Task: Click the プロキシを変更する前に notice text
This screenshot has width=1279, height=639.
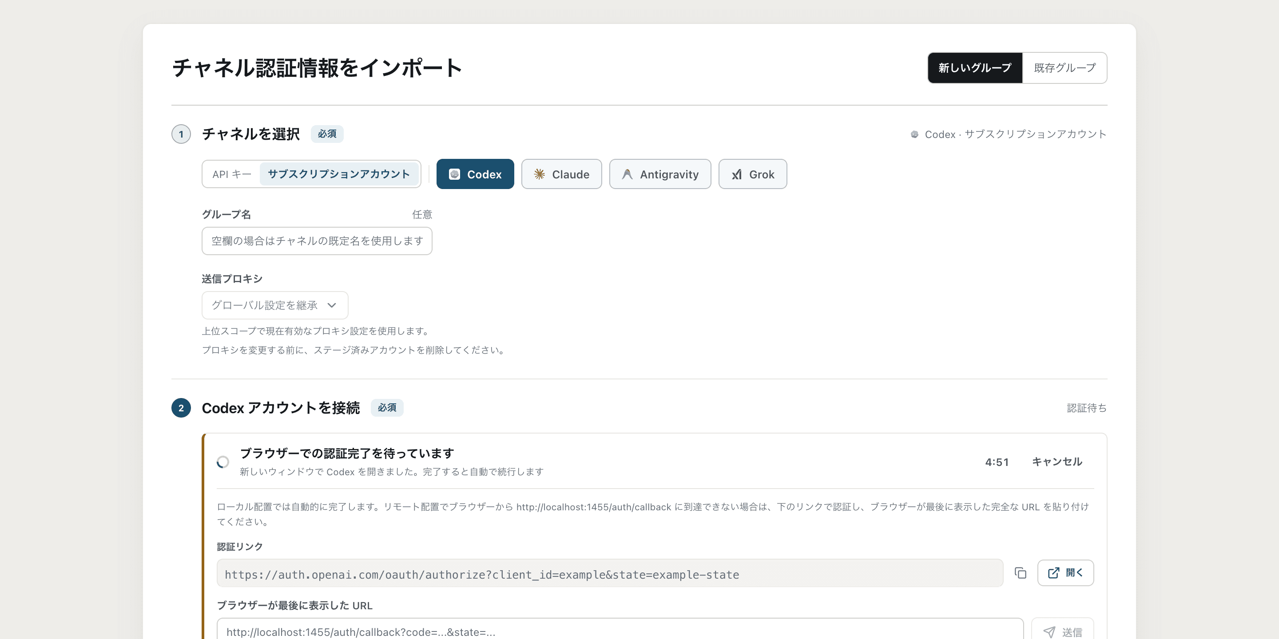Action: pyautogui.click(x=354, y=350)
